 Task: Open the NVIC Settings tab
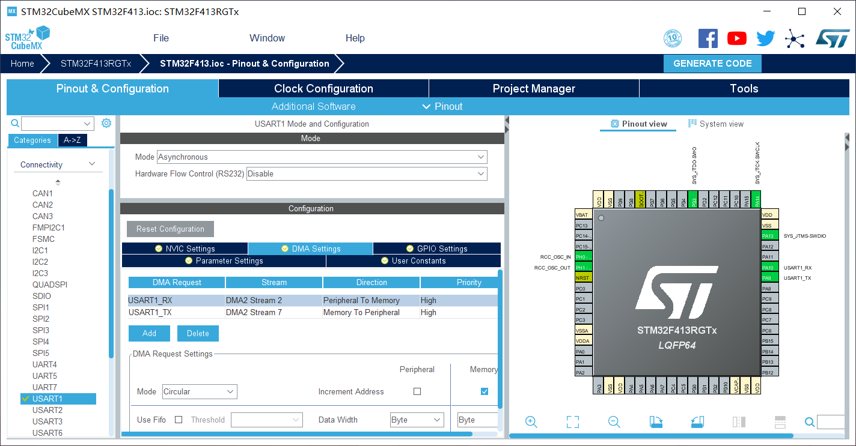185,249
